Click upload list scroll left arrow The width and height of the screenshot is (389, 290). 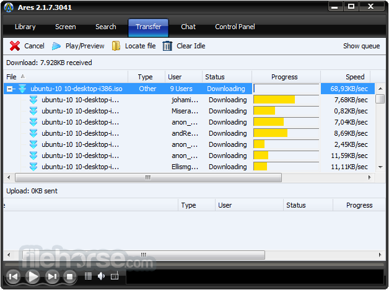[9, 255]
